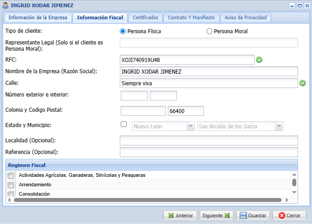Close the dialog with the title bar X

point(305,6)
